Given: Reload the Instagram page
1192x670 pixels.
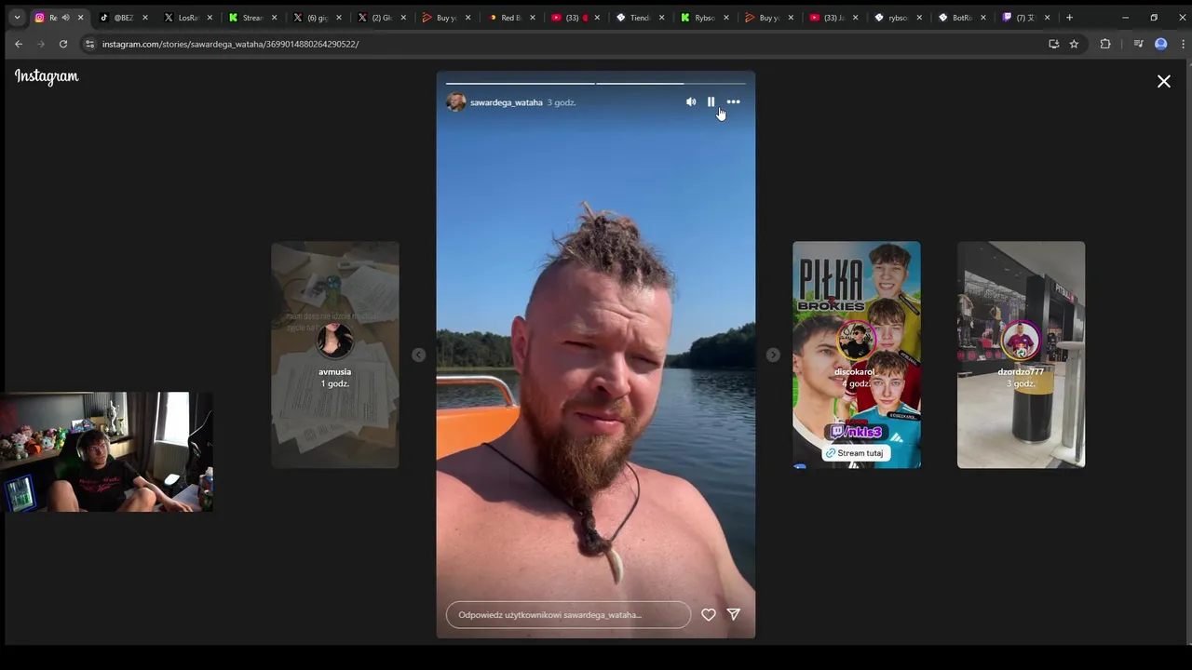Looking at the screenshot, I should point(63,44).
